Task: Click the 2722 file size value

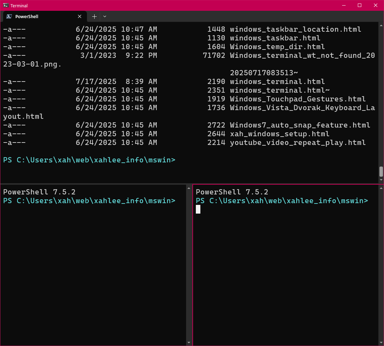Action: coord(216,125)
